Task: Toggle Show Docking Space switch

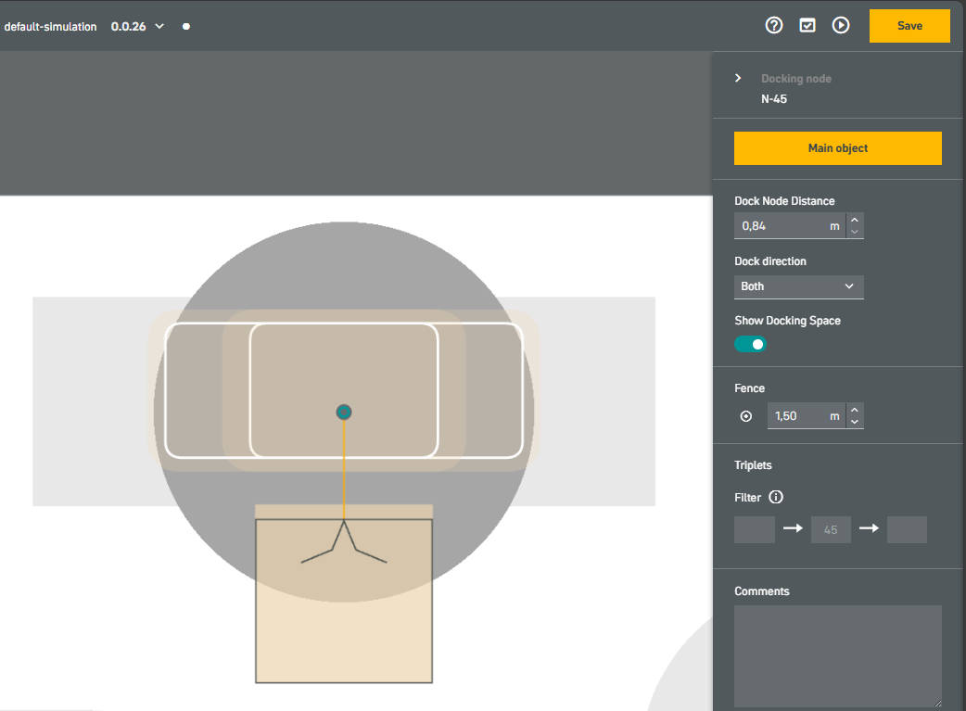Action: coord(750,345)
